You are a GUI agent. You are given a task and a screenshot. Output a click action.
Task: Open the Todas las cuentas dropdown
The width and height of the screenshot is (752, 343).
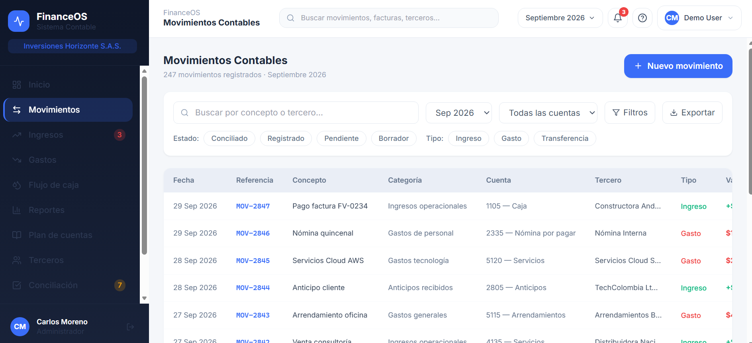pyautogui.click(x=548, y=113)
